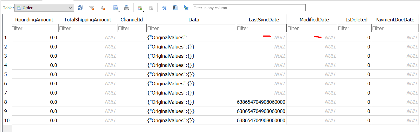The image size is (420, 132).
Task: Clear sorting icon in toolbar
Action: coord(103,8)
